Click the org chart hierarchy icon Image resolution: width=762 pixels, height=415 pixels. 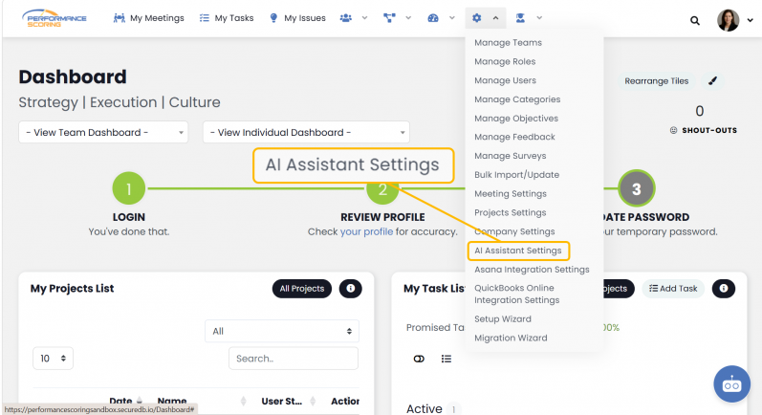pyautogui.click(x=389, y=18)
